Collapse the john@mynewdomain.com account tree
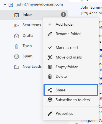 point(5,5)
